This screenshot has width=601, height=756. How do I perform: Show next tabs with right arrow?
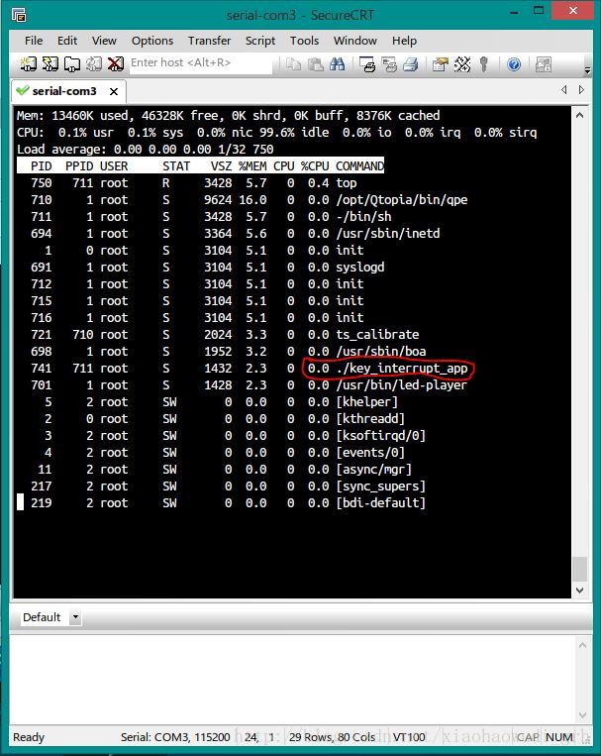click(x=582, y=90)
